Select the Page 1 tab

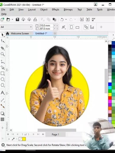tap(55, 134)
